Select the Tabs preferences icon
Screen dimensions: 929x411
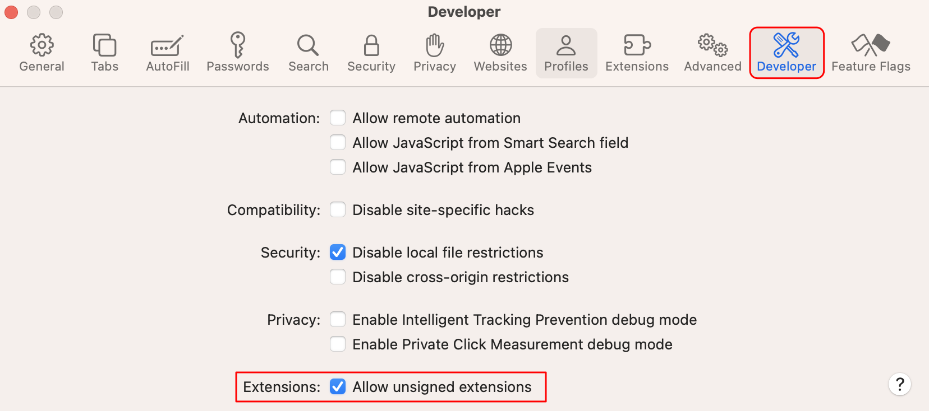point(104,45)
